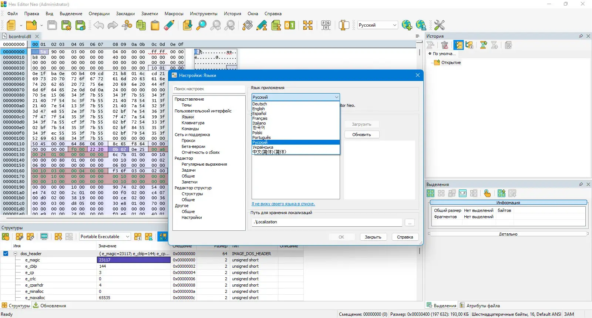Click the clipboard Paste icon in toolbar
Viewport: 592px width, 318px height.
[x=155, y=25]
